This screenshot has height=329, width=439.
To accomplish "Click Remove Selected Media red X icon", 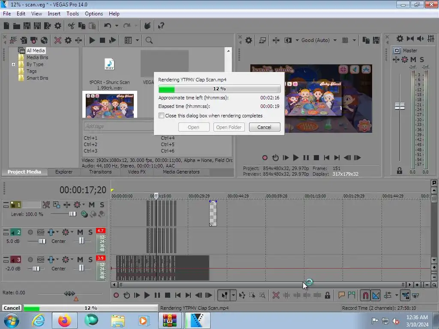I will [58, 40].
